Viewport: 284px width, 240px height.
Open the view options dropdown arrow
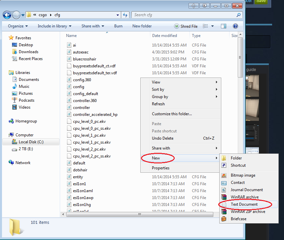click(212, 26)
